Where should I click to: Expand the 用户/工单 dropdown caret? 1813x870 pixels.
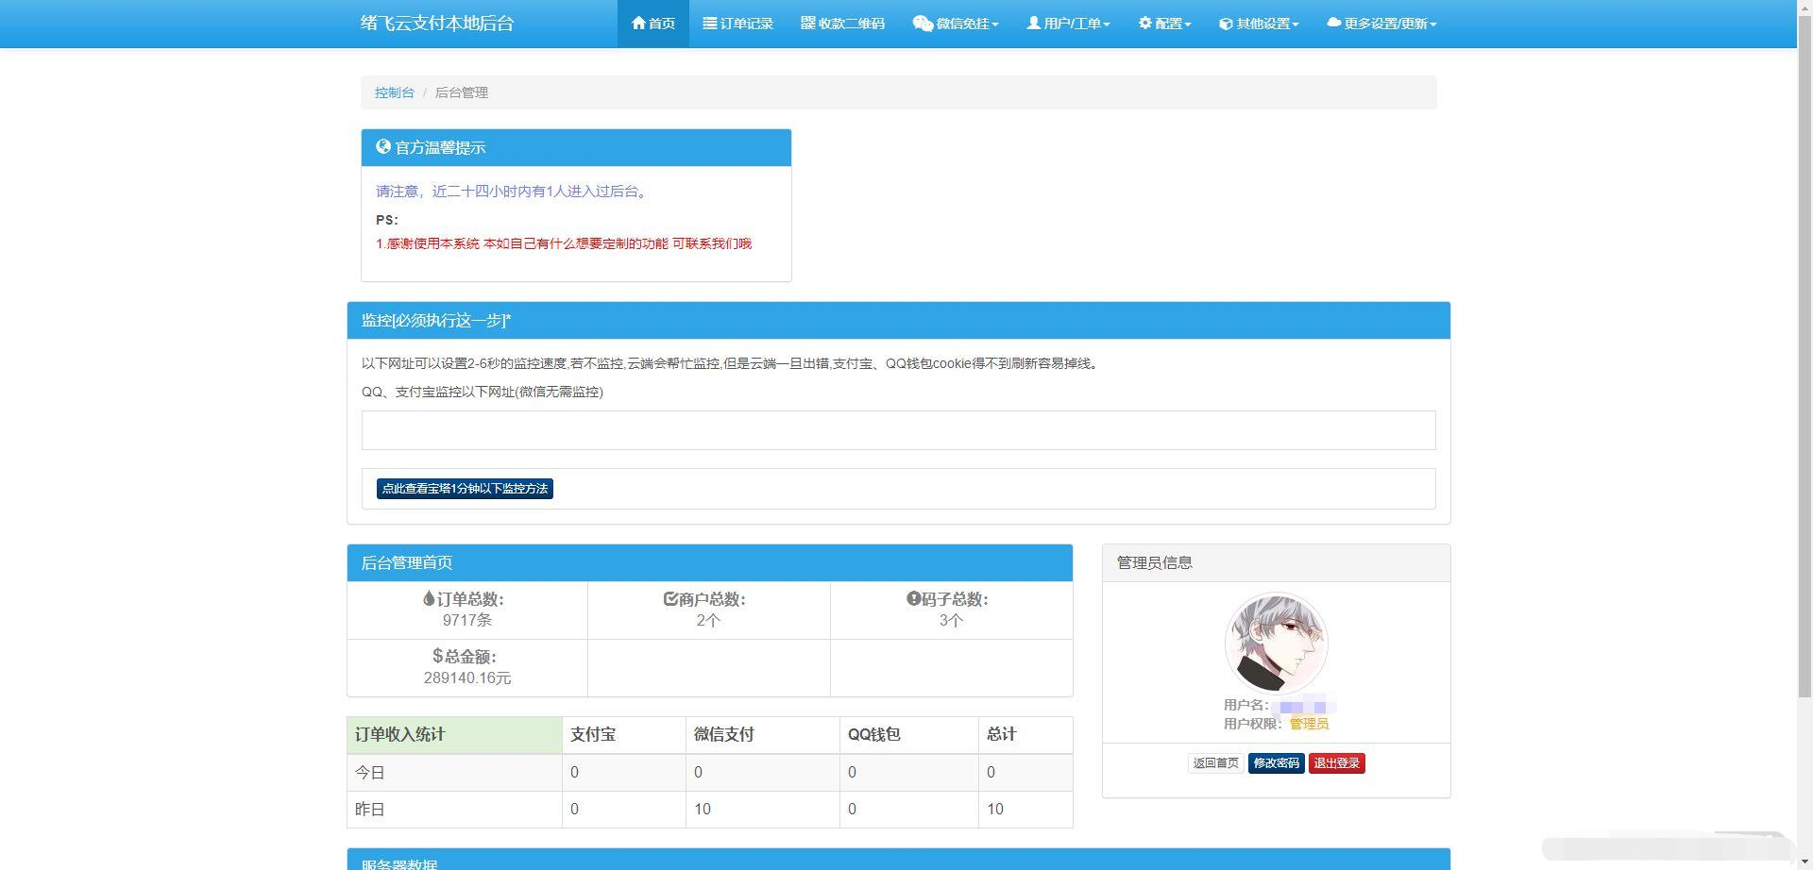1107,25
